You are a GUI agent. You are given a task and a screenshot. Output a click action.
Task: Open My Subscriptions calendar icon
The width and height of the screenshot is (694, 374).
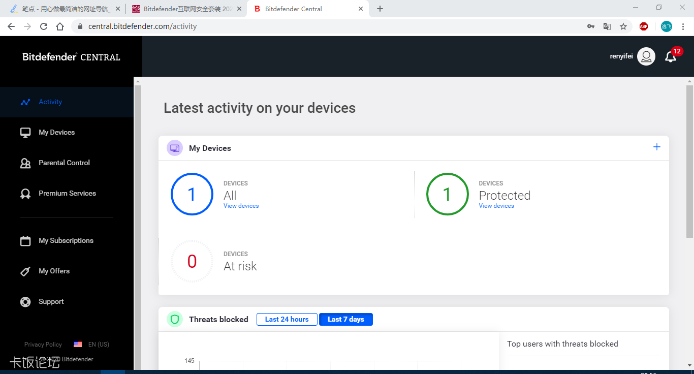tap(25, 241)
